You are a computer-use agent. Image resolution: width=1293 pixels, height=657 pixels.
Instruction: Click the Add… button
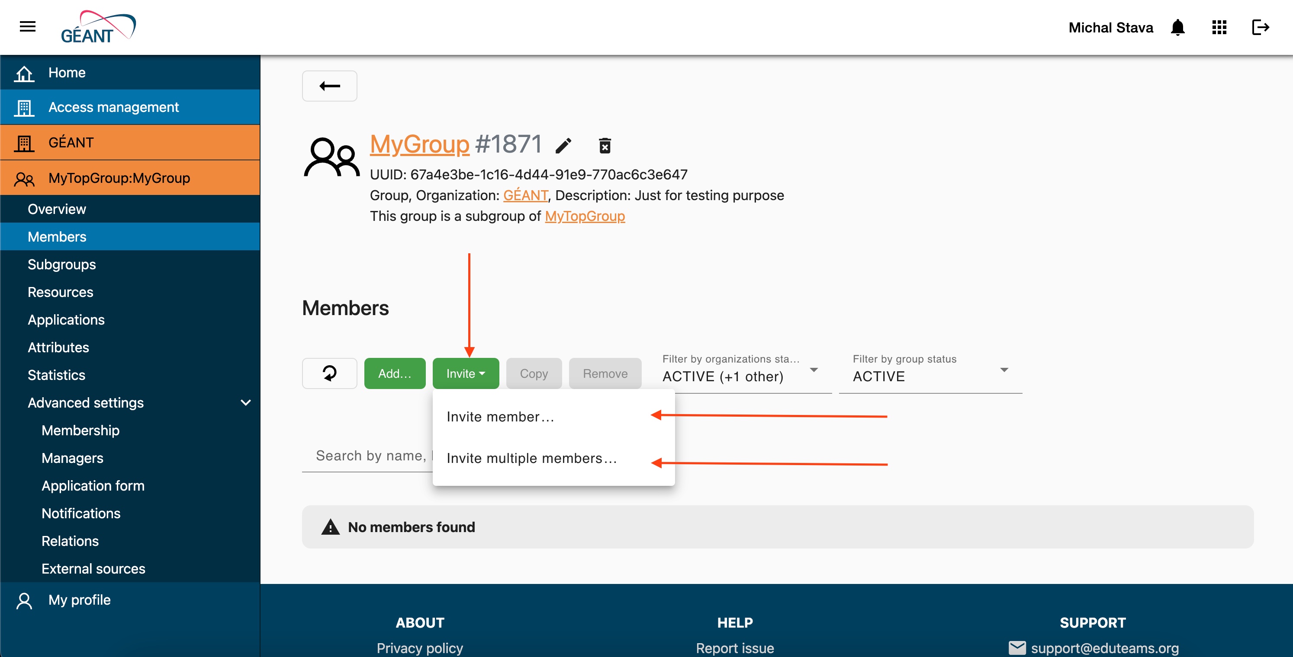point(395,373)
